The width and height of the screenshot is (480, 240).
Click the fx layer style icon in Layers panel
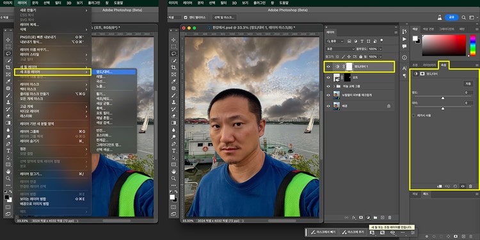(x=353, y=218)
